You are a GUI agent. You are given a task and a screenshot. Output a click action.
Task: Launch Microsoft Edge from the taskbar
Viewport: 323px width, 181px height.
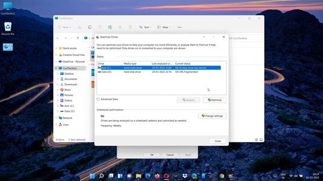point(148,176)
